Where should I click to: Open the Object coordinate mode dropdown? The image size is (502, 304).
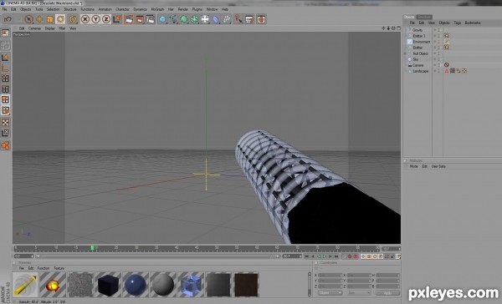(330, 293)
